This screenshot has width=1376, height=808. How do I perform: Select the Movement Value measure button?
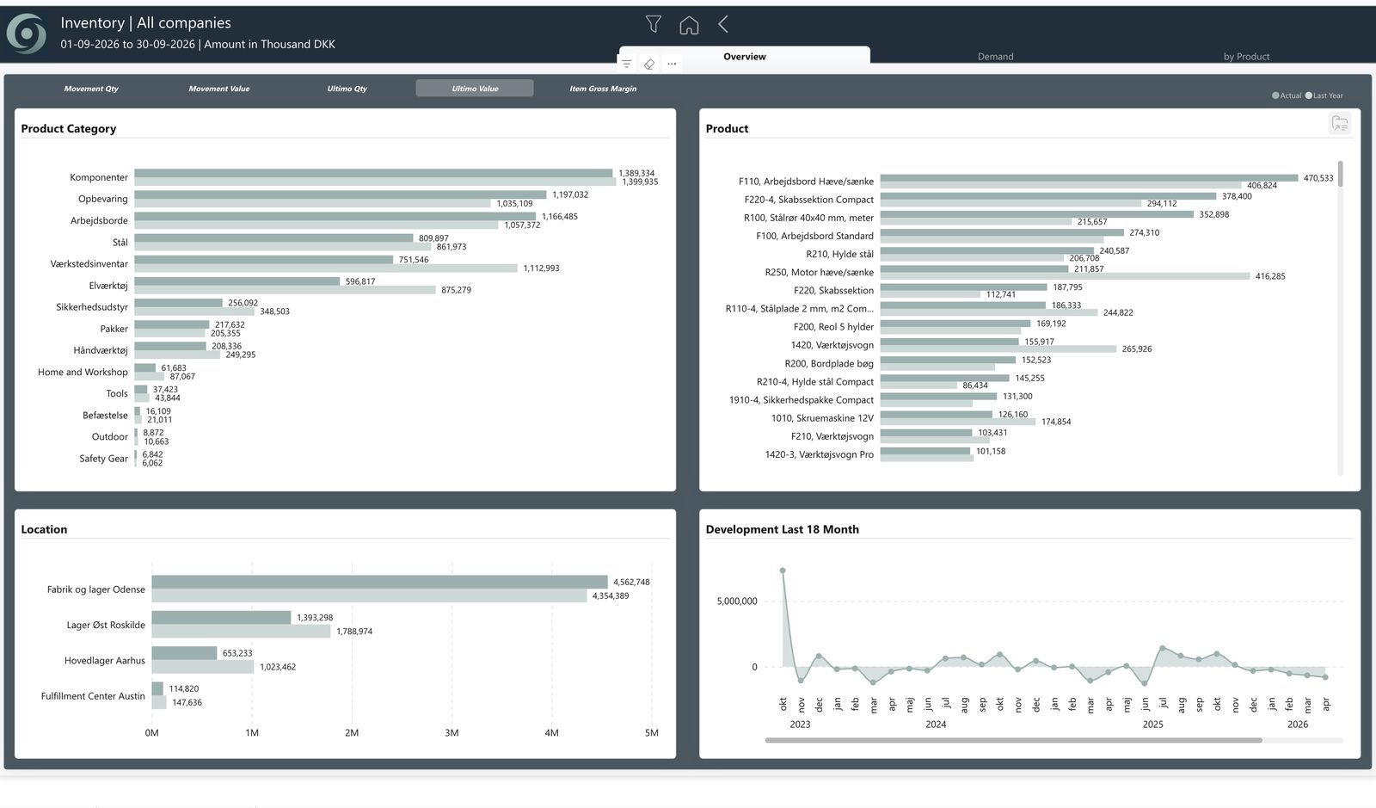[x=219, y=89]
